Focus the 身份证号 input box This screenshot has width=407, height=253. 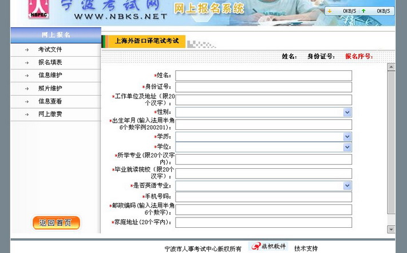[263, 87]
